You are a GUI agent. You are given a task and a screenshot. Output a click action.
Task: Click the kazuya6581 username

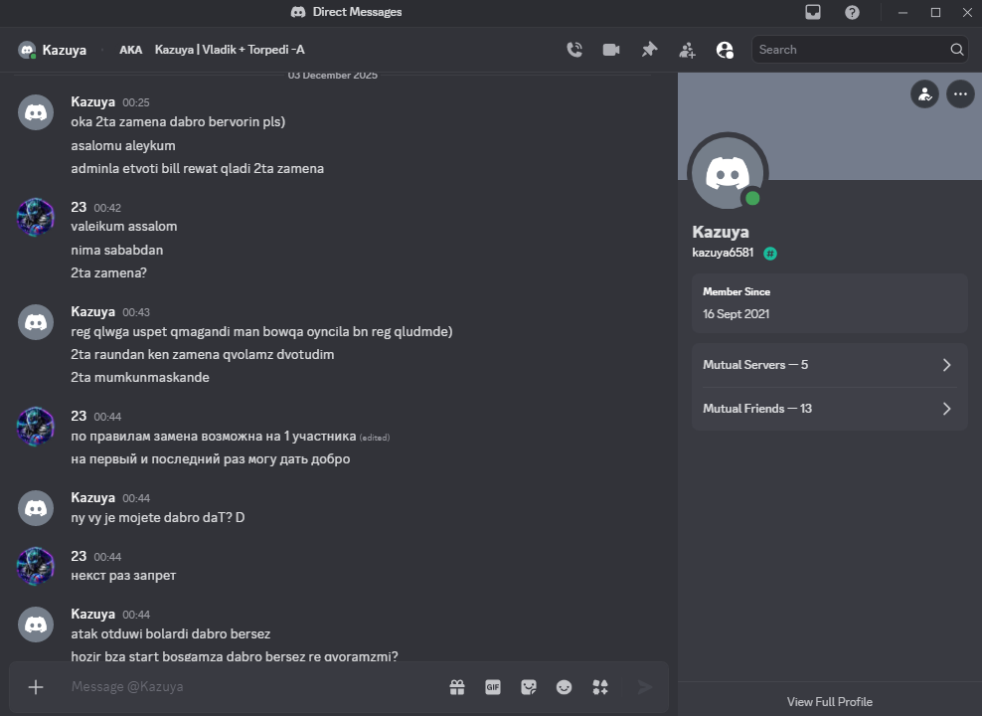coord(723,253)
